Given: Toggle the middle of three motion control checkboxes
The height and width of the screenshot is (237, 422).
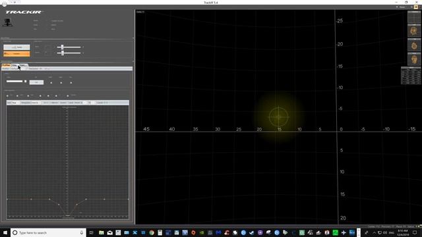Looking at the screenshot, I should point(61,83).
